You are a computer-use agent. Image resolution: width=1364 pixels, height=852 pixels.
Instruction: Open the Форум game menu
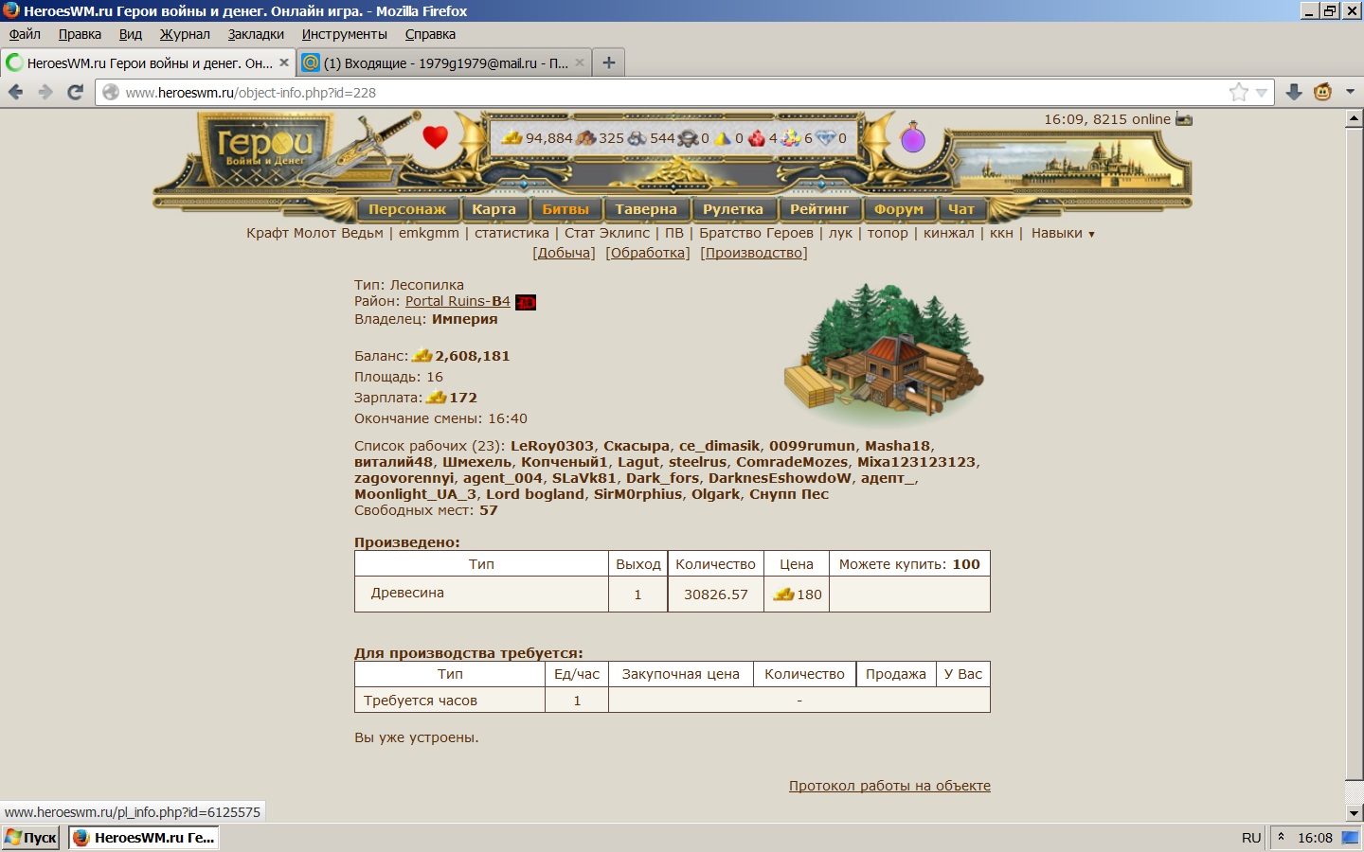[x=899, y=209]
